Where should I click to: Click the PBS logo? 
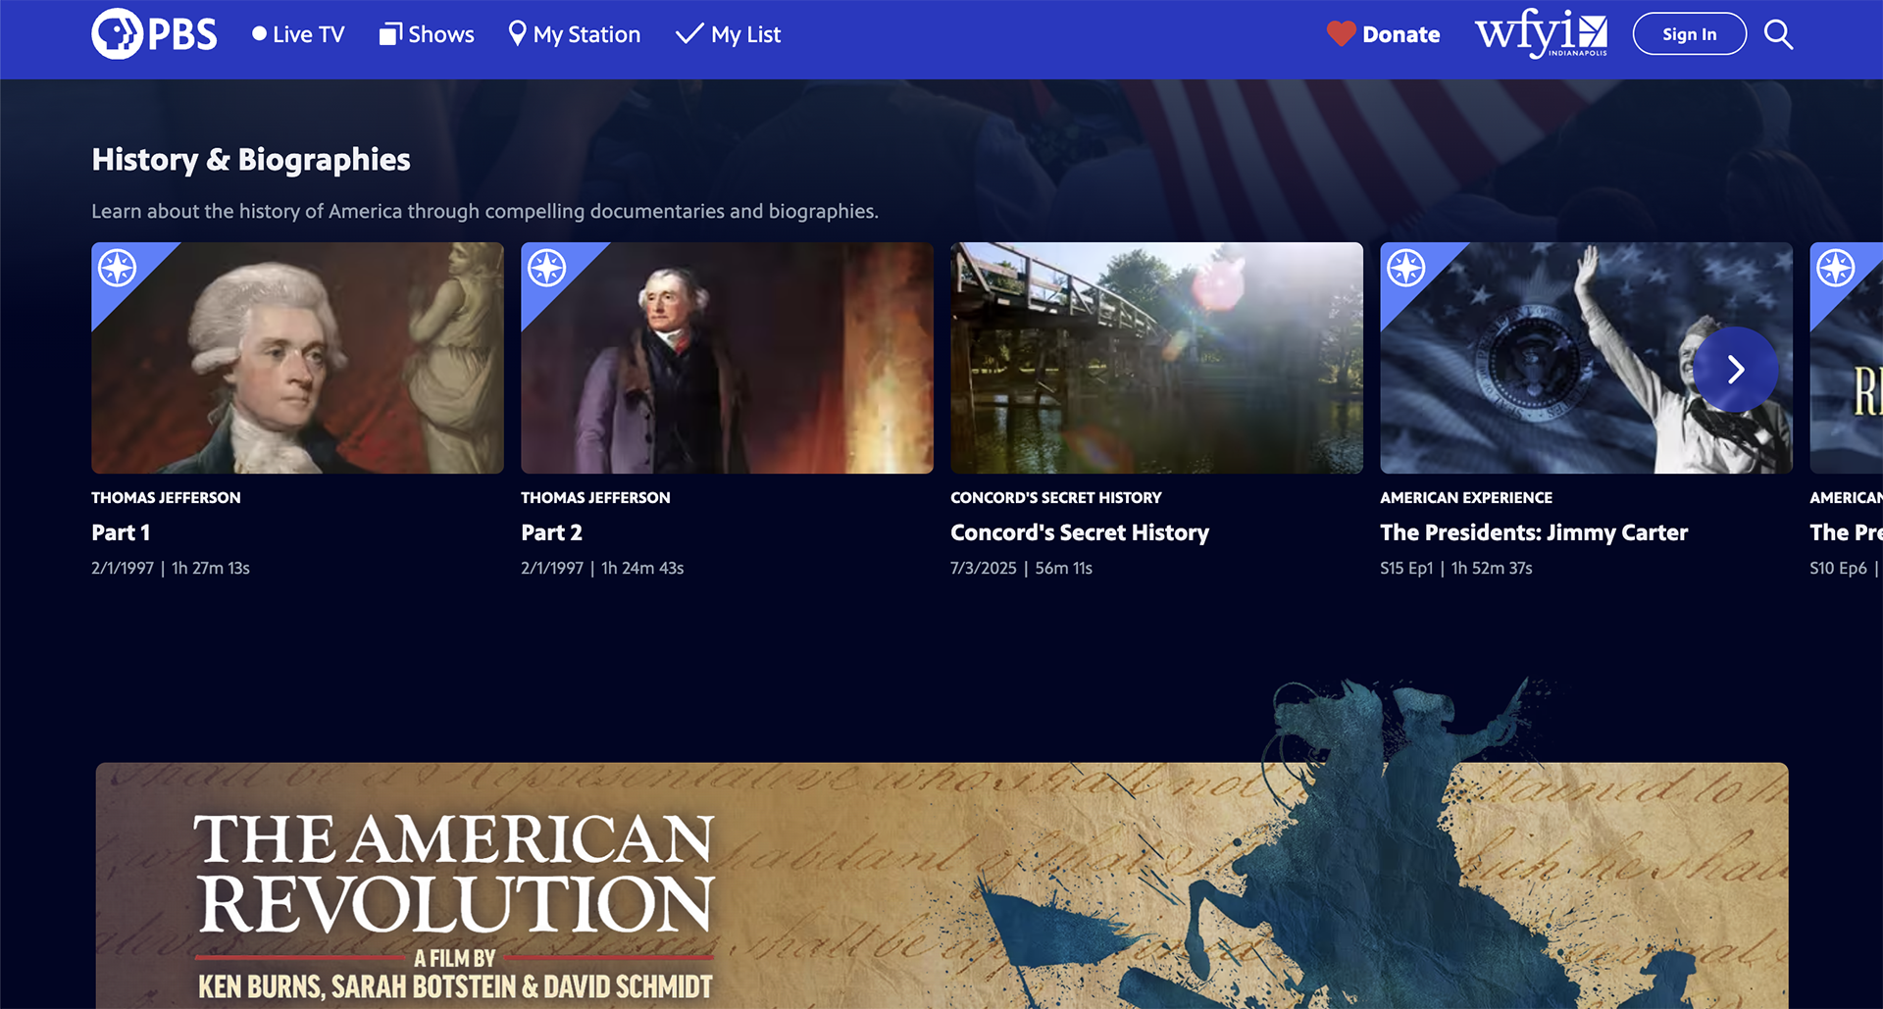(153, 33)
